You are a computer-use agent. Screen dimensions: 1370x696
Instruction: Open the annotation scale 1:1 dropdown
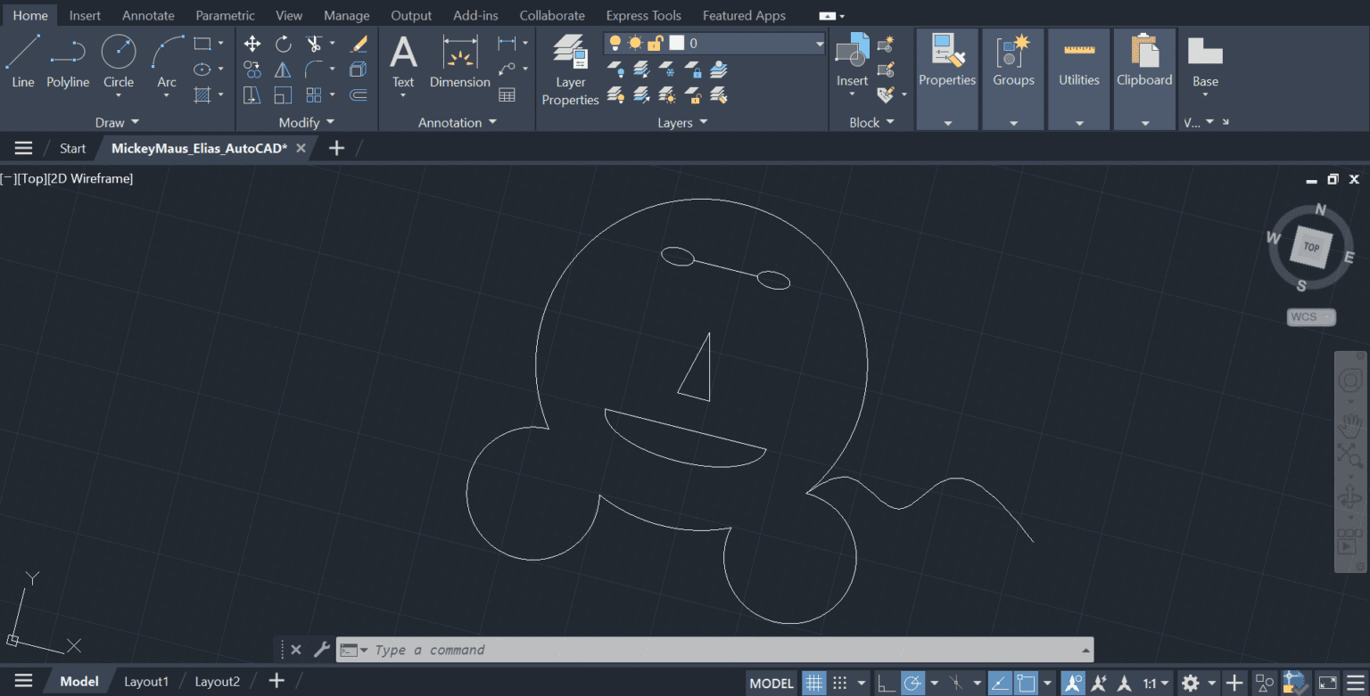(1157, 683)
